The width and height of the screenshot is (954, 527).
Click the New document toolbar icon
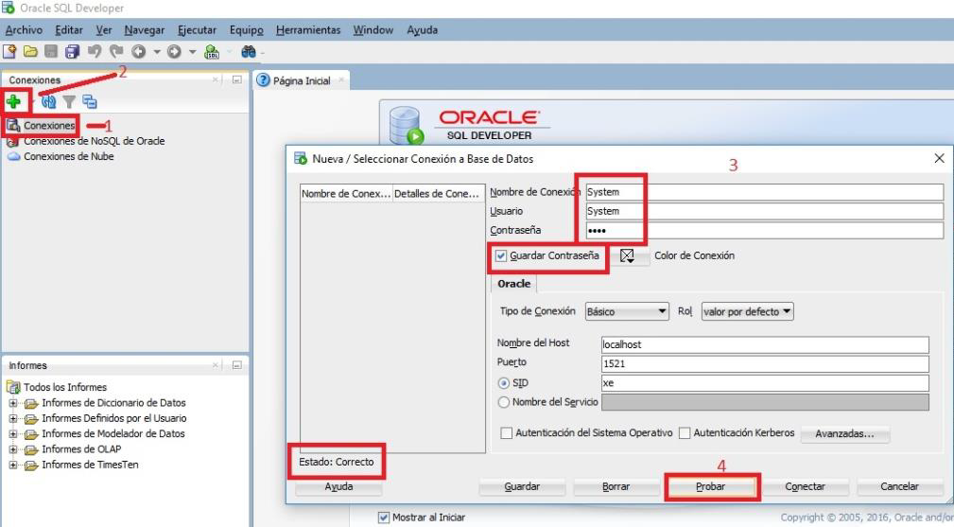tap(9, 52)
